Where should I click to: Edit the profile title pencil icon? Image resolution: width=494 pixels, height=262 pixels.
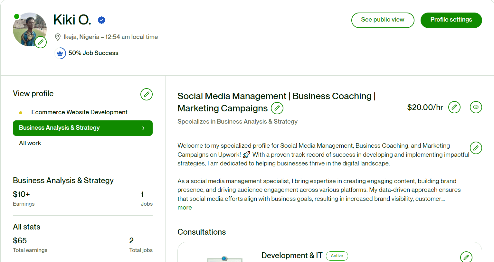click(277, 108)
